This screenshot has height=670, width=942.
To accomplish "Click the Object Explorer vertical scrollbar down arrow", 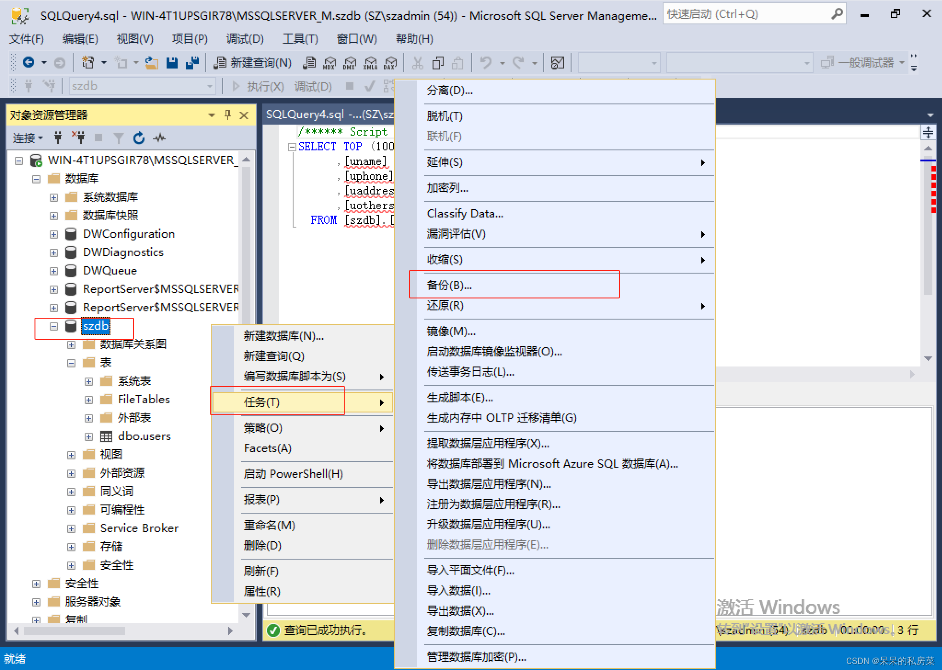I will [x=246, y=615].
